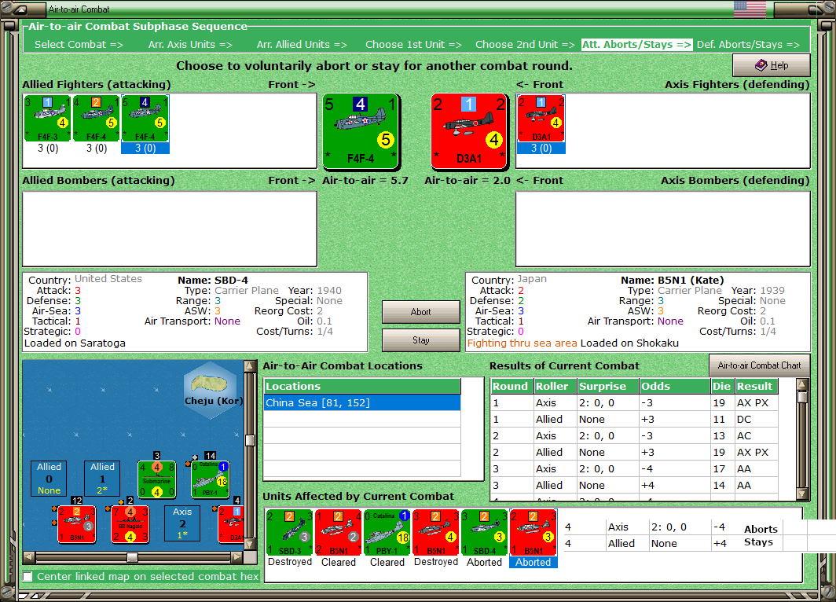
Task: Click the Cleared B5N1 unit counter
Action: point(339,533)
